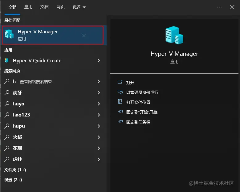Screen dimensions: 240x192
Task: Open the three-dot options menu
Action: pyautogui.click(x=219, y=7)
